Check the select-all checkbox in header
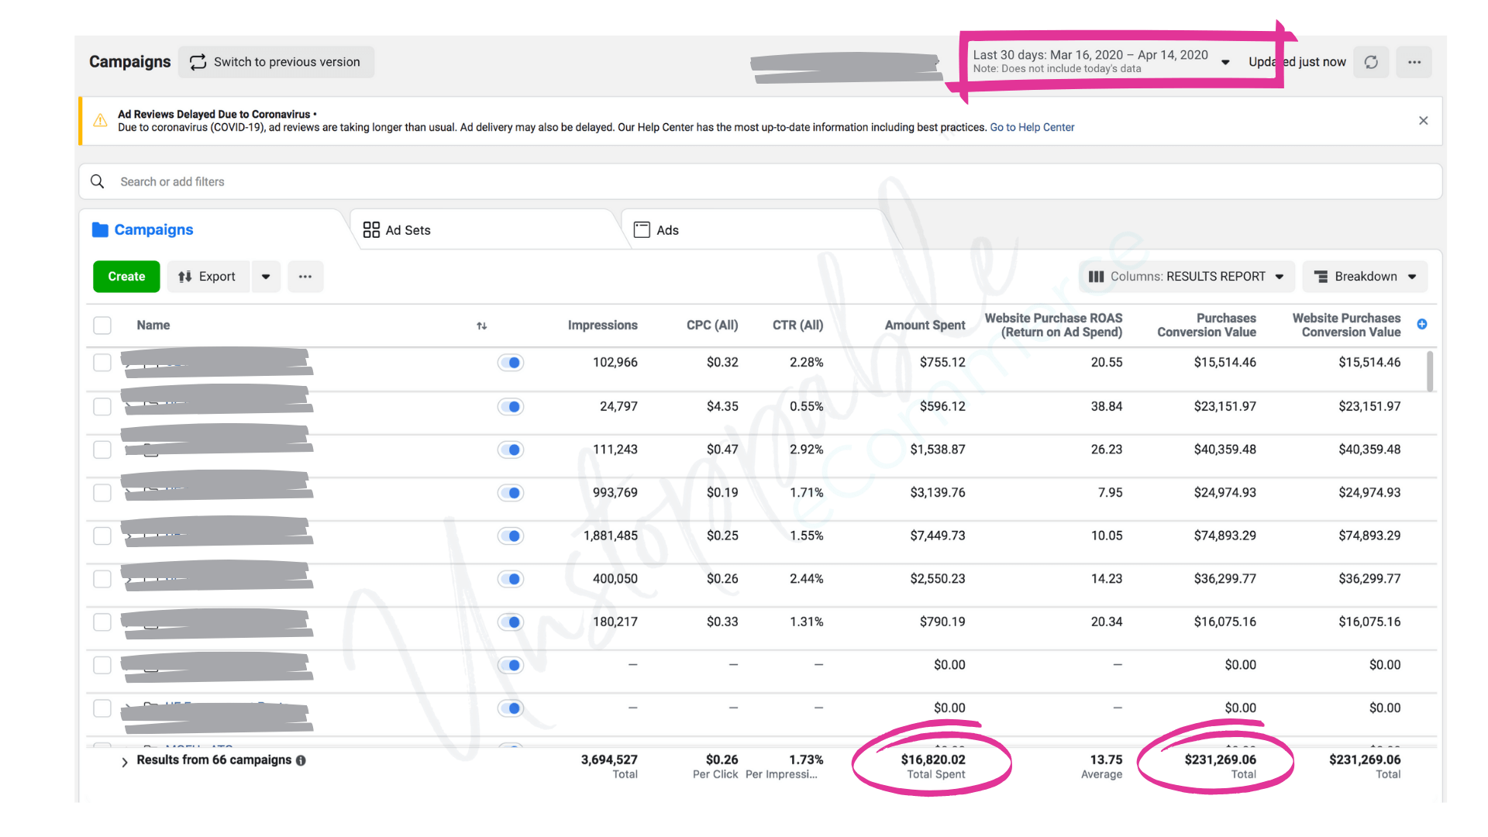 point(102,325)
